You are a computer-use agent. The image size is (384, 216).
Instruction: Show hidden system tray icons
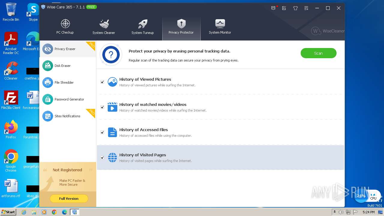[x=334, y=212]
